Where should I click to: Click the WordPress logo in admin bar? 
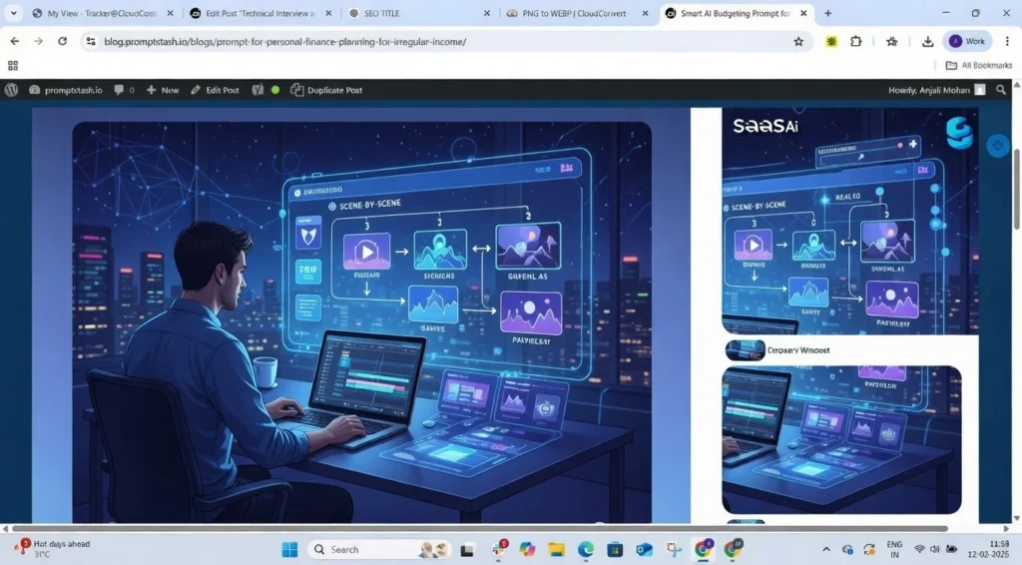(11, 90)
